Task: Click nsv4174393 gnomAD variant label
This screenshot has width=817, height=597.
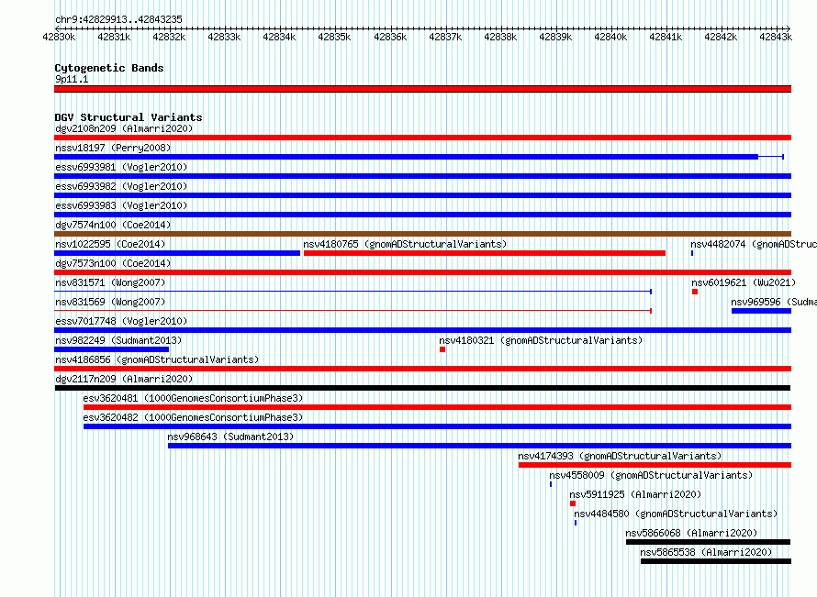Action: 620,456
